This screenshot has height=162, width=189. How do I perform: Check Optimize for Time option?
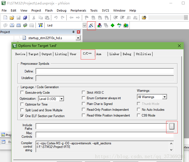coord(22,104)
